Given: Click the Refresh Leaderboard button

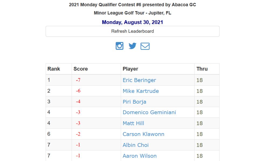Looking at the screenshot, I should [x=133, y=31].
